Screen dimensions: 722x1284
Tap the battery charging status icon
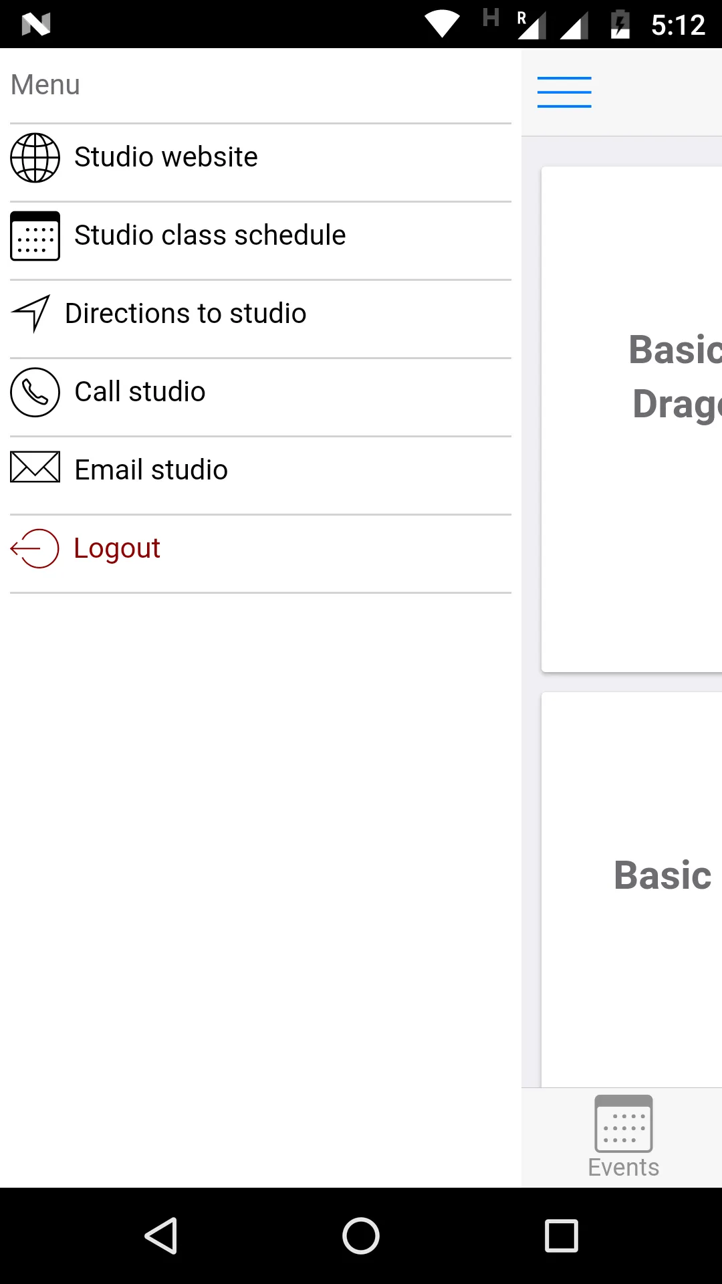pos(620,24)
